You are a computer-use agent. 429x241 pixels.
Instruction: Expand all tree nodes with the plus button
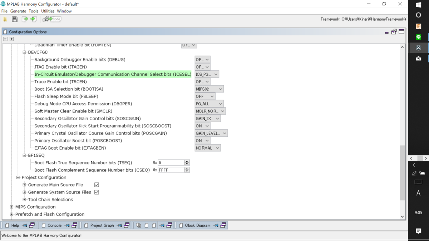12,39
